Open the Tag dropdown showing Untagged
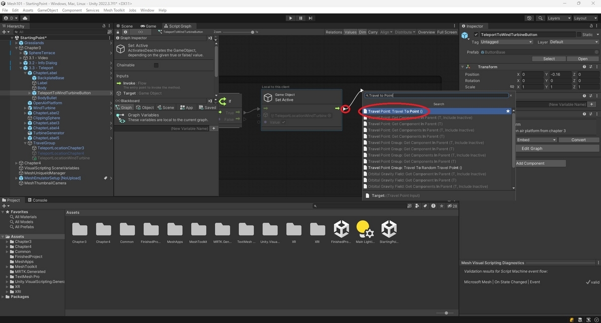601x323 pixels. click(x=506, y=42)
